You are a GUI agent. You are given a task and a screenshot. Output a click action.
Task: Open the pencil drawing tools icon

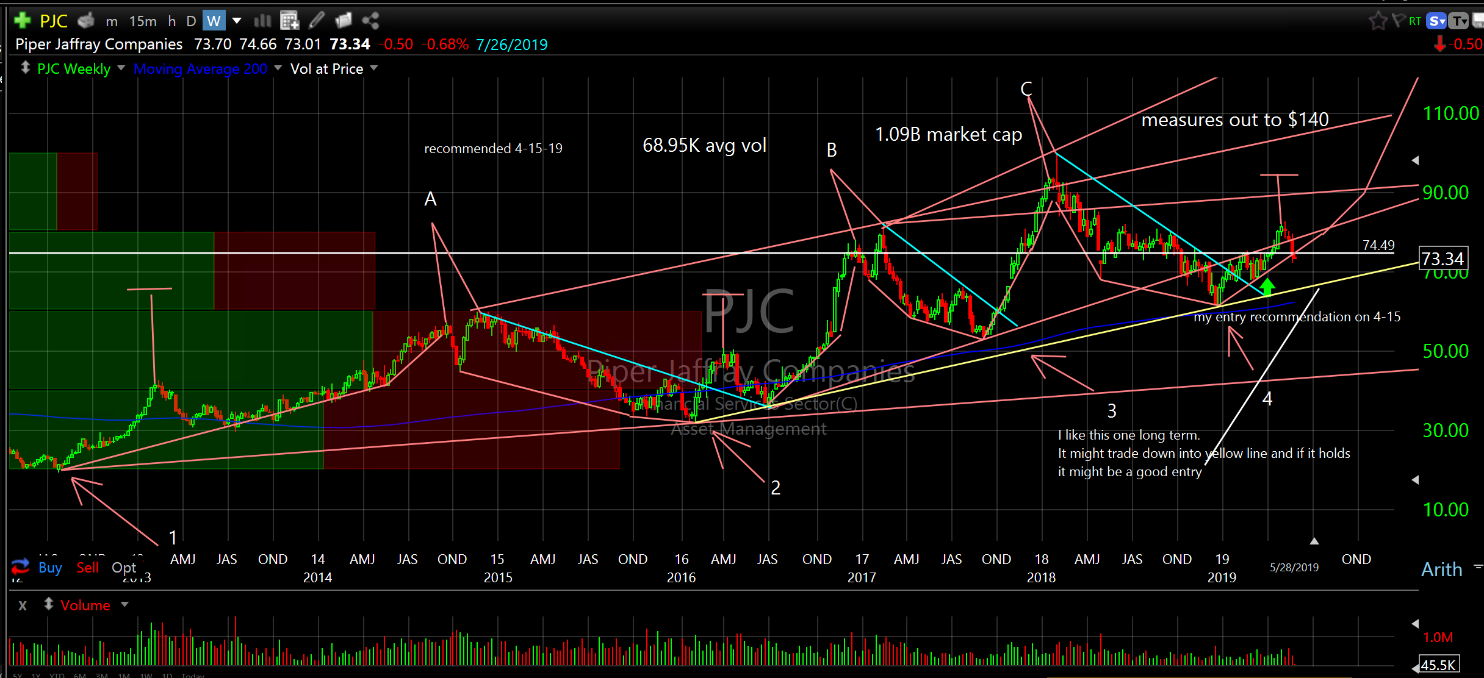click(316, 21)
